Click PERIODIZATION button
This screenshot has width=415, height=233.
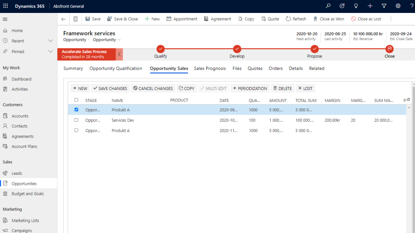point(250,88)
